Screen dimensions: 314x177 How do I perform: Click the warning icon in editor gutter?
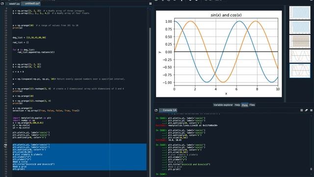coord(5,146)
